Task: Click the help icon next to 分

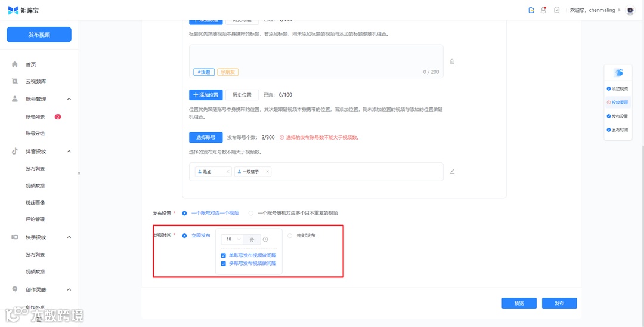Action: (x=265, y=239)
